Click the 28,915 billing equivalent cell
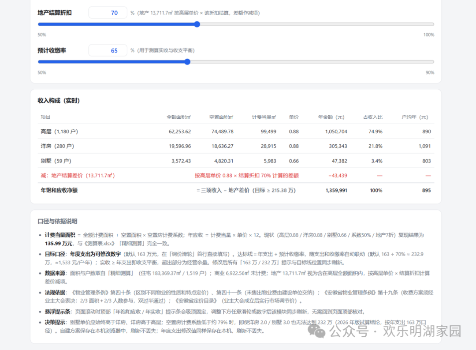 [x=269, y=146]
